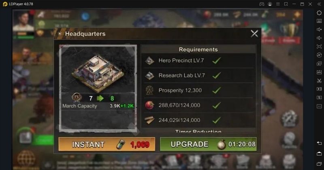The width and height of the screenshot is (324, 170).
Task: Tap the Android back arrow in sidebar
Action: 319,143
